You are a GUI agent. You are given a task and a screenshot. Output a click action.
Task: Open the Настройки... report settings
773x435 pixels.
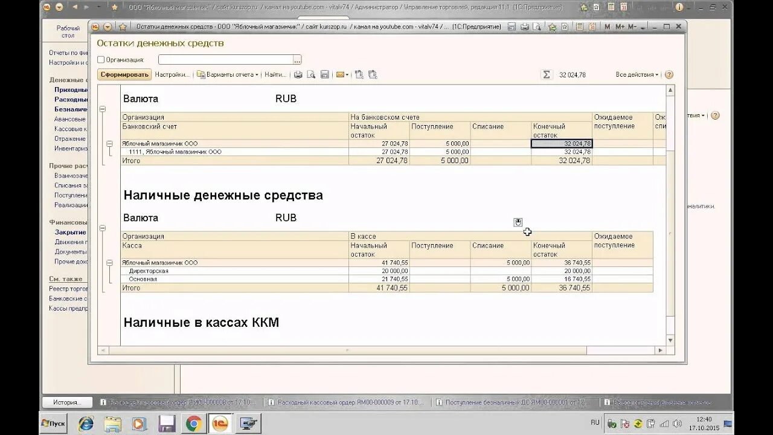172,75
